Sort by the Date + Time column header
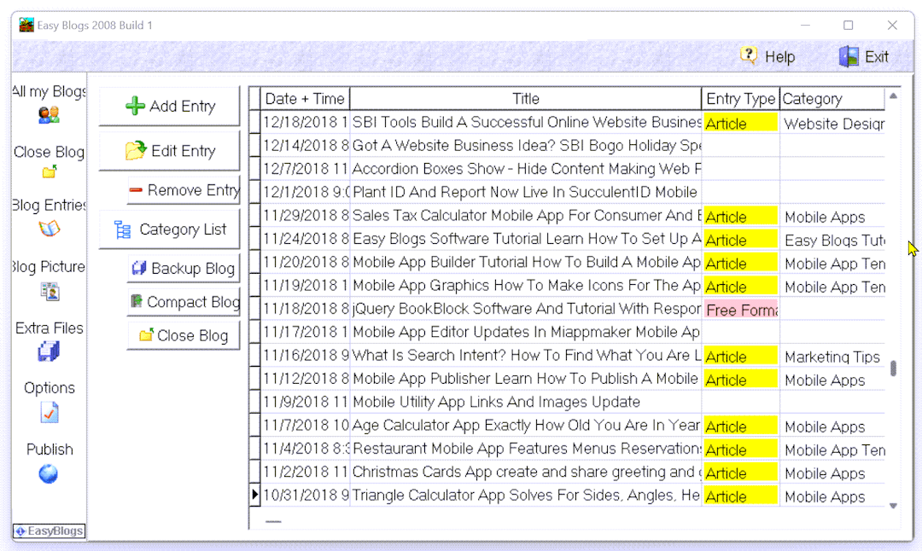The width and height of the screenshot is (922, 551). click(305, 99)
